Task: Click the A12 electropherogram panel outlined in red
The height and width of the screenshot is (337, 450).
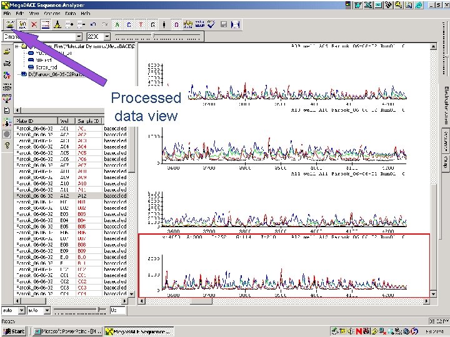Action: [x=284, y=266]
